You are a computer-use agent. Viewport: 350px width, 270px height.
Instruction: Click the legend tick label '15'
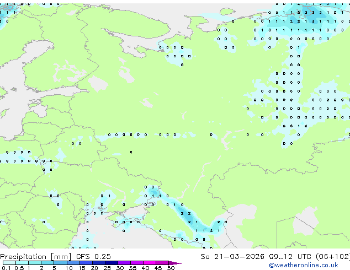click(82, 268)
